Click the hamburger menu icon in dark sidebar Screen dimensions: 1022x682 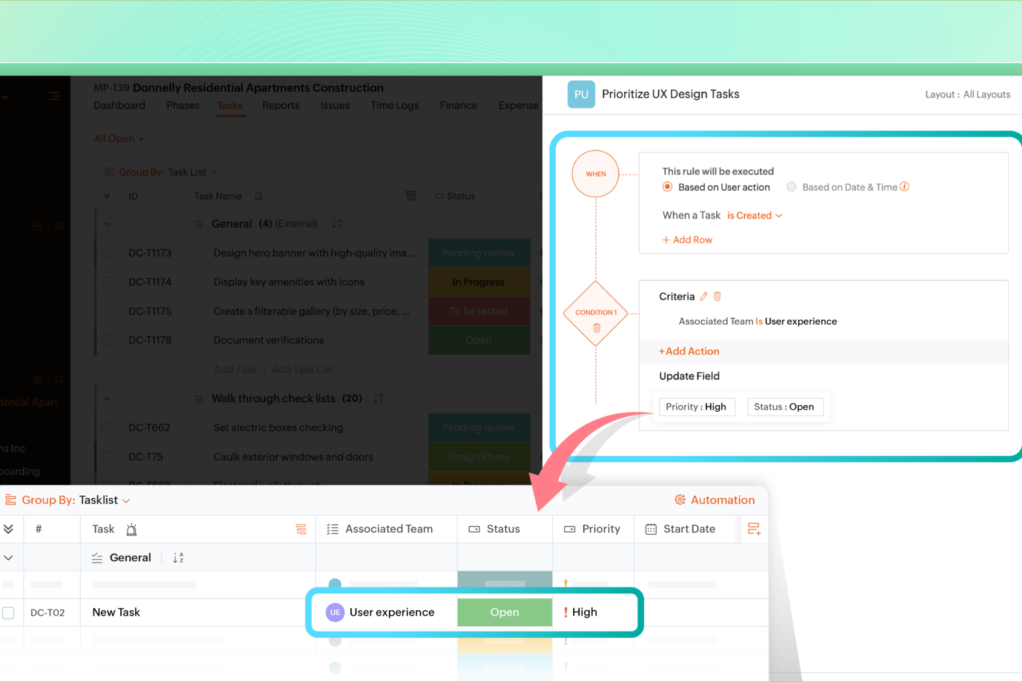pos(54,96)
